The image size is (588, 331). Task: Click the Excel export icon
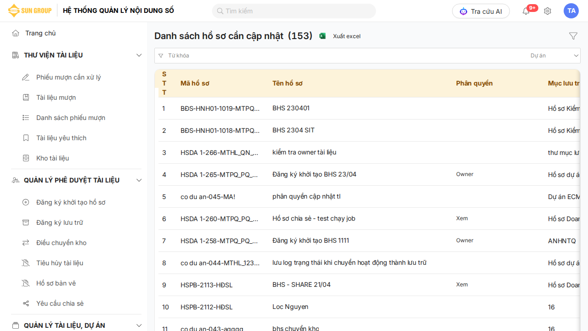(322, 36)
